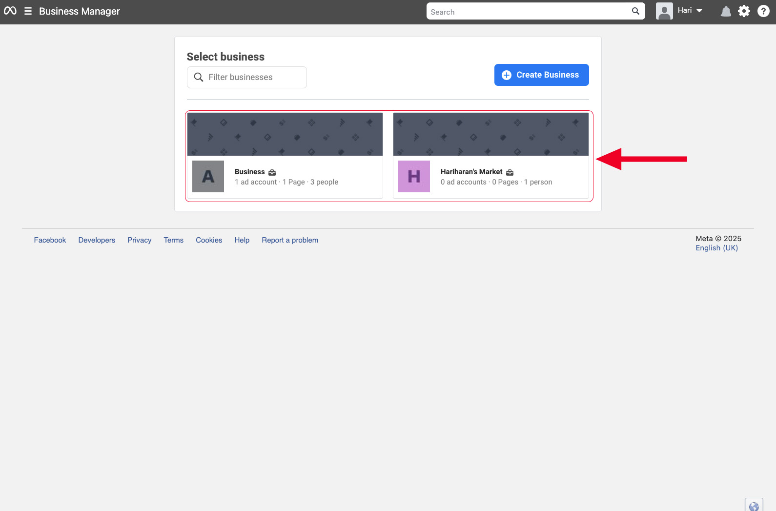Open the notifications bell

[x=726, y=11]
